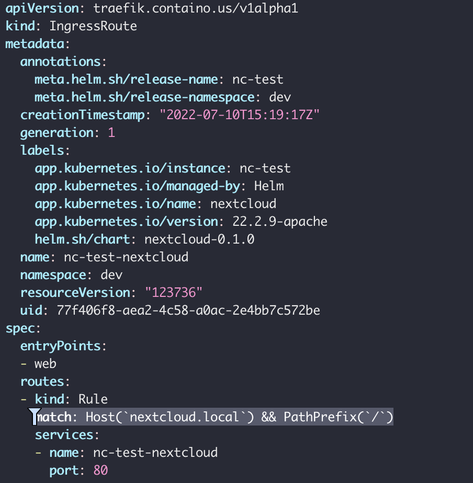Viewport: 473px width, 483px height.
Task: Click the creationTimestamp string value
Action: pos(240,115)
